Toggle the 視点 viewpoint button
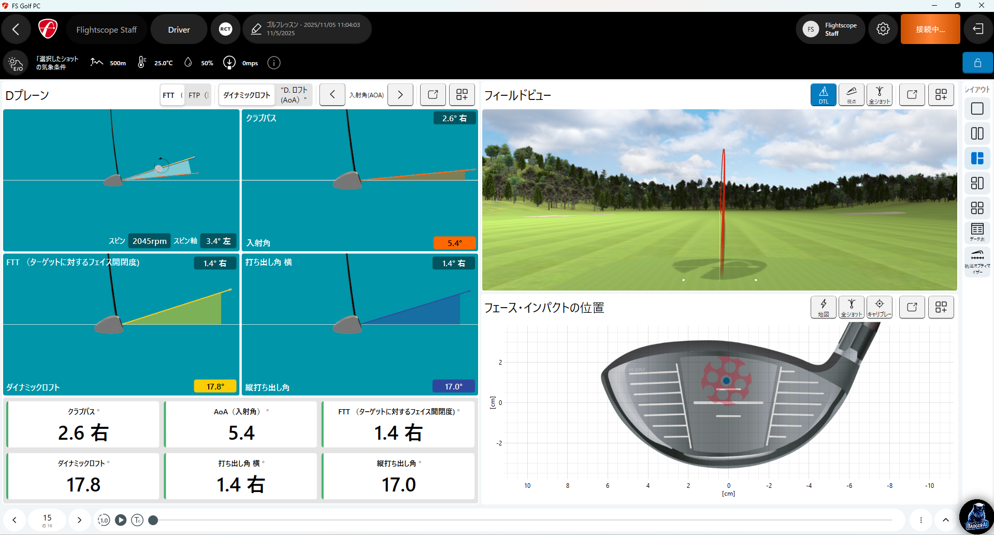The width and height of the screenshot is (994, 535). click(852, 95)
